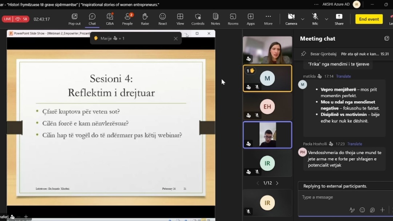Open the Q&A panel
Viewport: 393px width, 221px height.
(110, 19)
